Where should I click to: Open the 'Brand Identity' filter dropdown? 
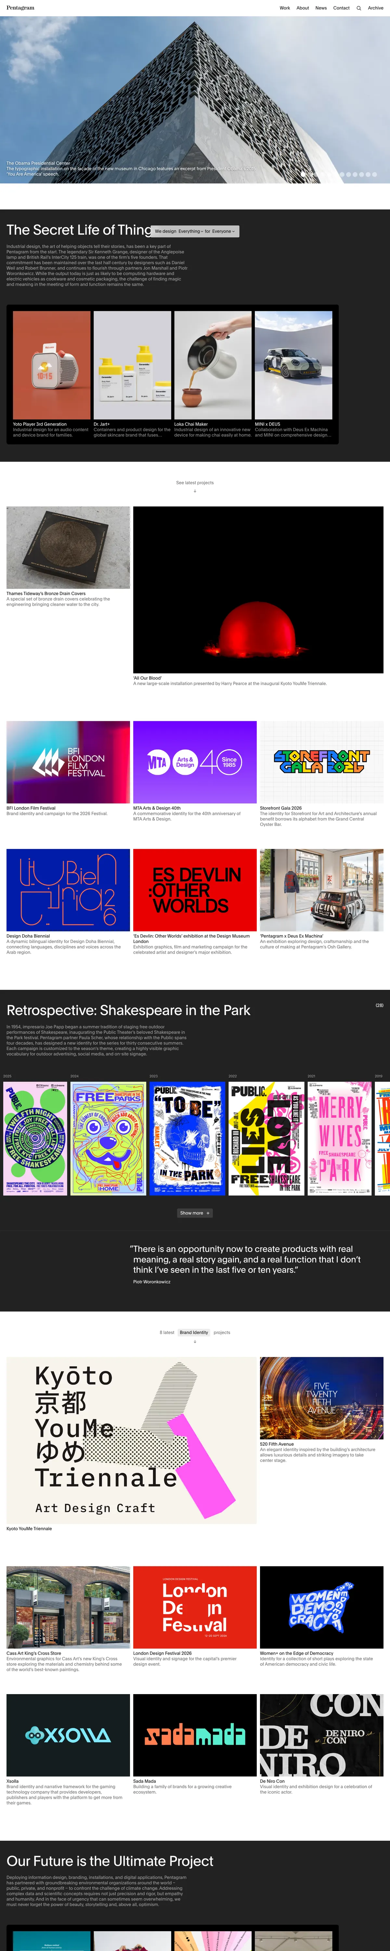coord(194,1332)
